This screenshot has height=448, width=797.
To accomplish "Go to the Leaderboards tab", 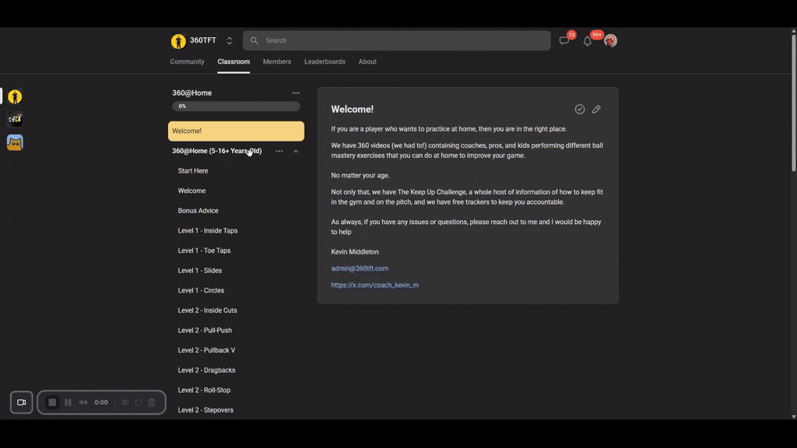I will [325, 61].
